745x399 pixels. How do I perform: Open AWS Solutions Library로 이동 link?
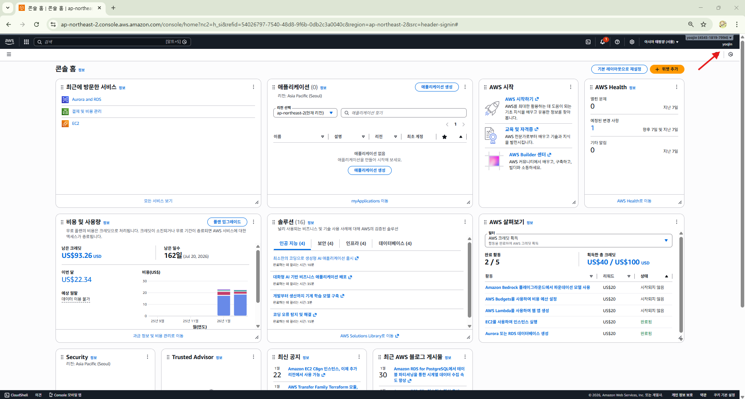370,336
